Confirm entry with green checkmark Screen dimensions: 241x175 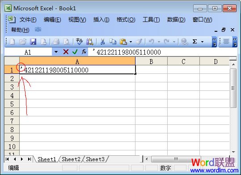coord(75,52)
